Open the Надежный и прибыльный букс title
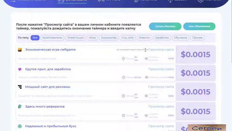Screen dimensions: 232x131 coord(51,126)
